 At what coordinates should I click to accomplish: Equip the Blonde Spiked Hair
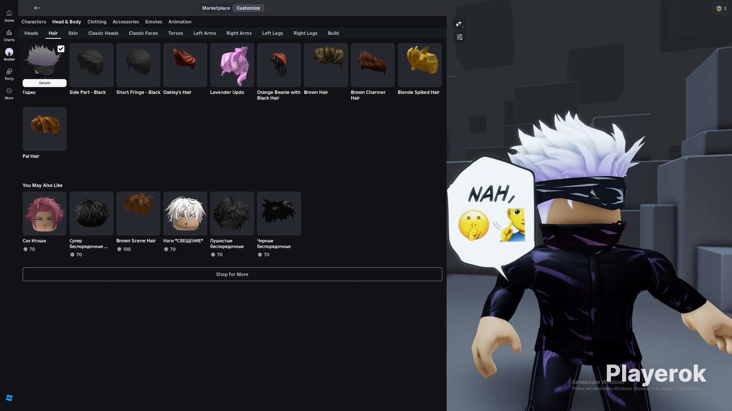[x=420, y=65]
